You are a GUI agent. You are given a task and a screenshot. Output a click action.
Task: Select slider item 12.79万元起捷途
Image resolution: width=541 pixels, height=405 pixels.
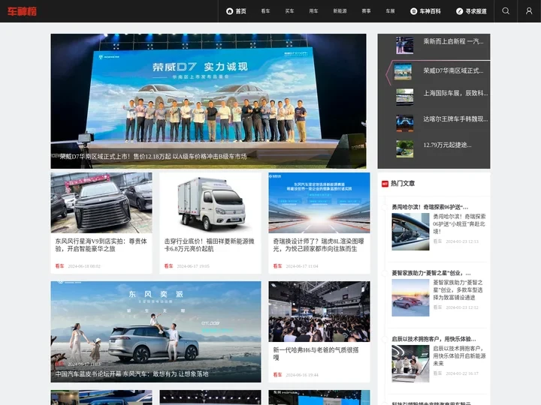[x=447, y=145]
